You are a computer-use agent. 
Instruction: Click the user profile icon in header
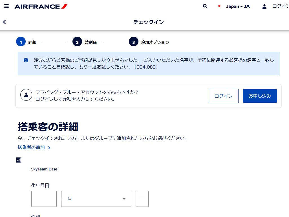pos(264,6)
